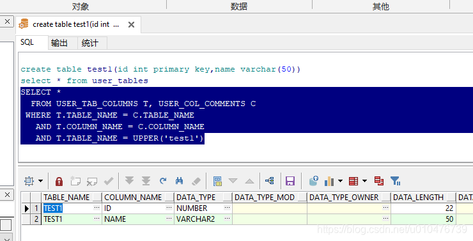Close the 'create table test1' tab

131,25
